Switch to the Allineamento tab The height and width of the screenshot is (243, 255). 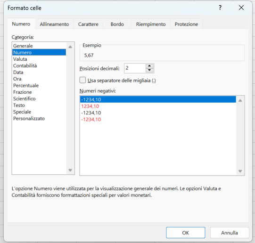tap(54, 24)
